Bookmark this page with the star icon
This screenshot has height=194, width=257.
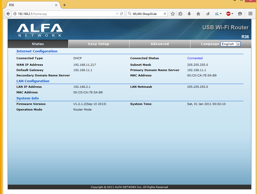[x=173, y=14]
